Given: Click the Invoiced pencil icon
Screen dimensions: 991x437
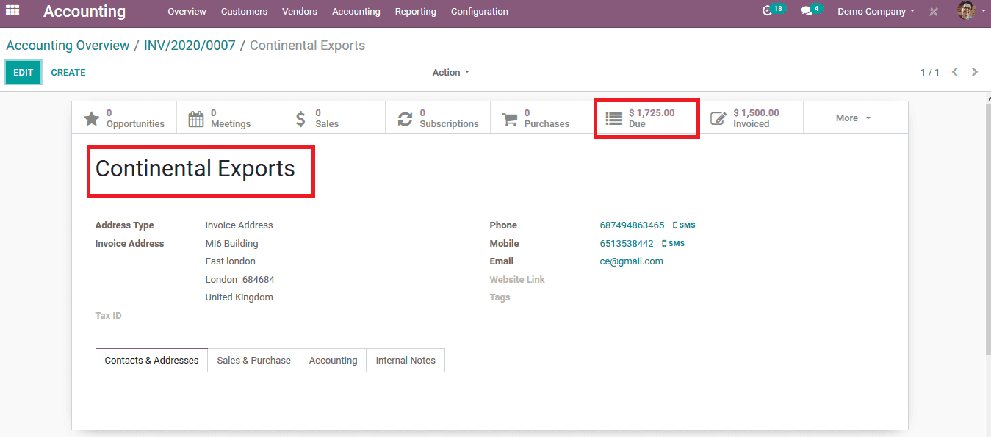Looking at the screenshot, I should point(718,118).
